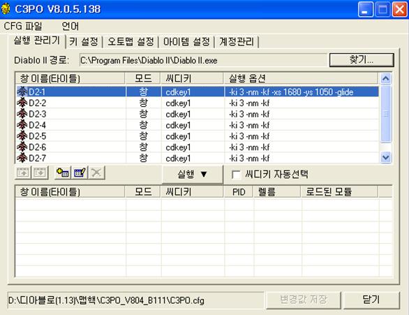Screen dimensions: 409x315
Task: Click the Diablo icon beside D2-4
Action: pos(22,125)
